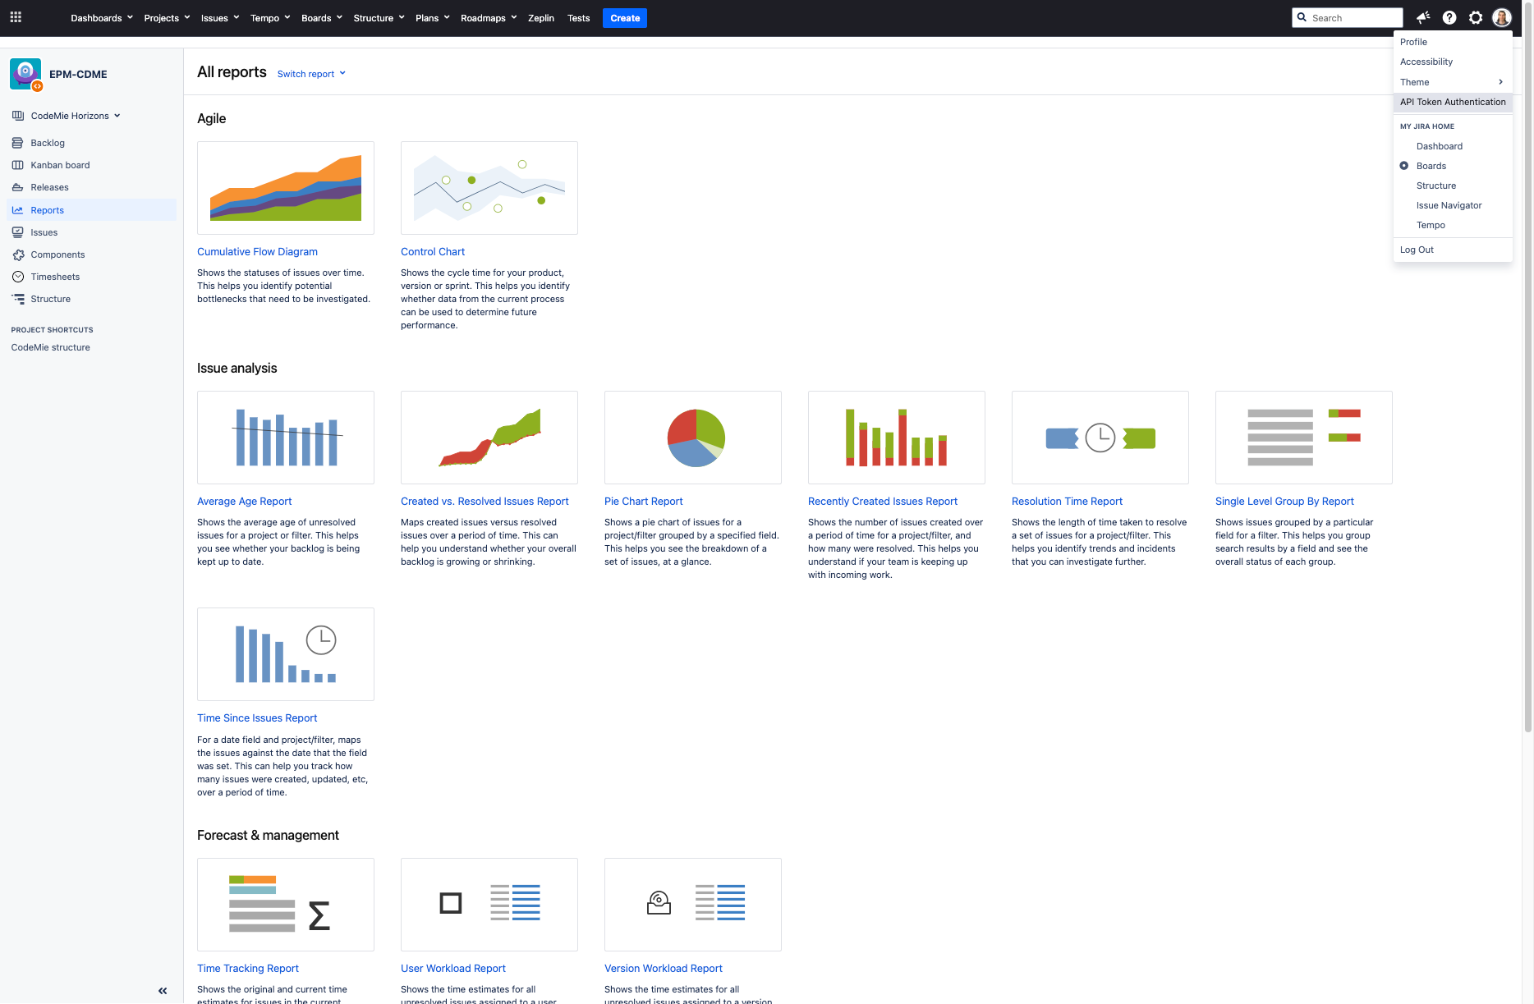Open Components from the sidebar
The image size is (1534, 1004).
click(x=57, y=254)
